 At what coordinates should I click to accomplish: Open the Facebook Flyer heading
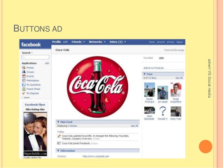(x=35, y=105)
